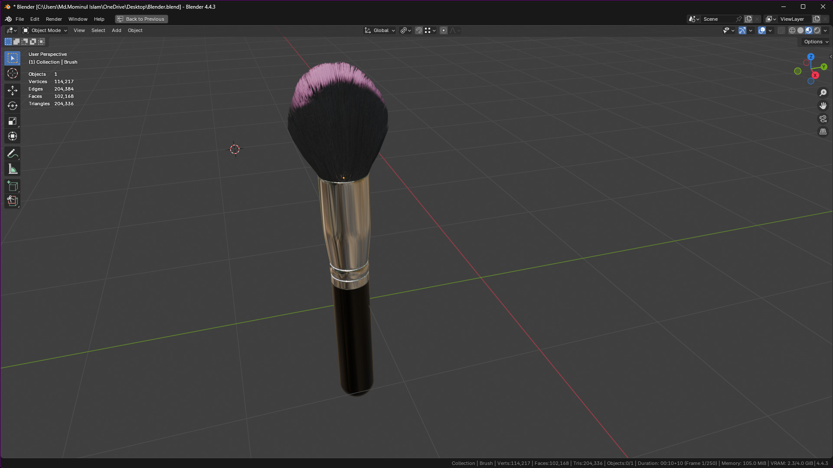This screenshot has height=468, width=833.
Task: Click the zoom viewport gizmo icon
Action: coord(823,93)
